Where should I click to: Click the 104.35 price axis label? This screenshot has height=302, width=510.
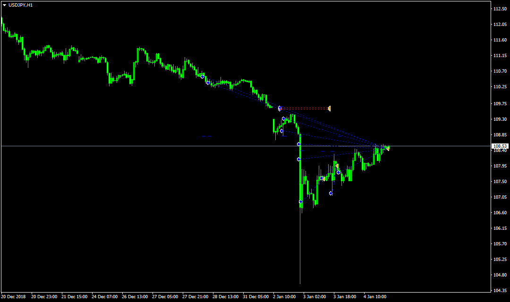(x=500, y=291)
